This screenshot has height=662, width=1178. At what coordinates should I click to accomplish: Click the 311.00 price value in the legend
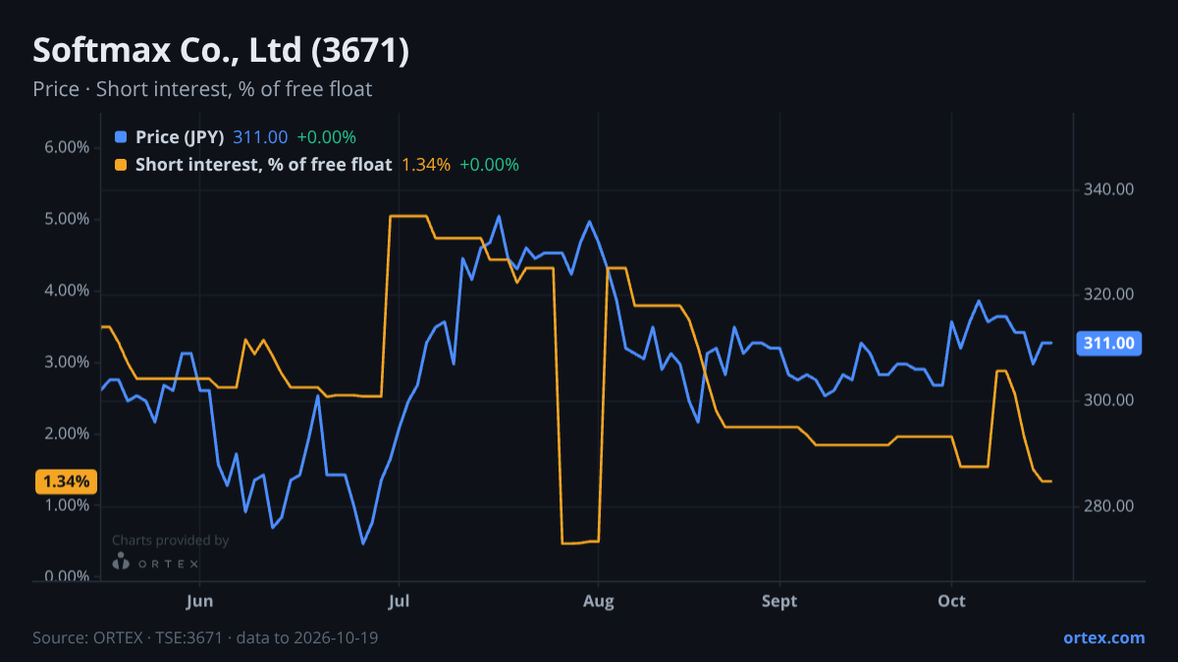click(x=260, y=137)
